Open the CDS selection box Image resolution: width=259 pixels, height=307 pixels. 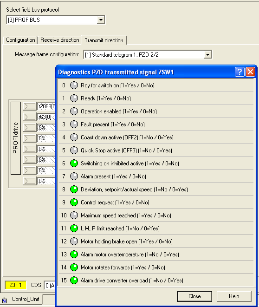pos(50,286)
